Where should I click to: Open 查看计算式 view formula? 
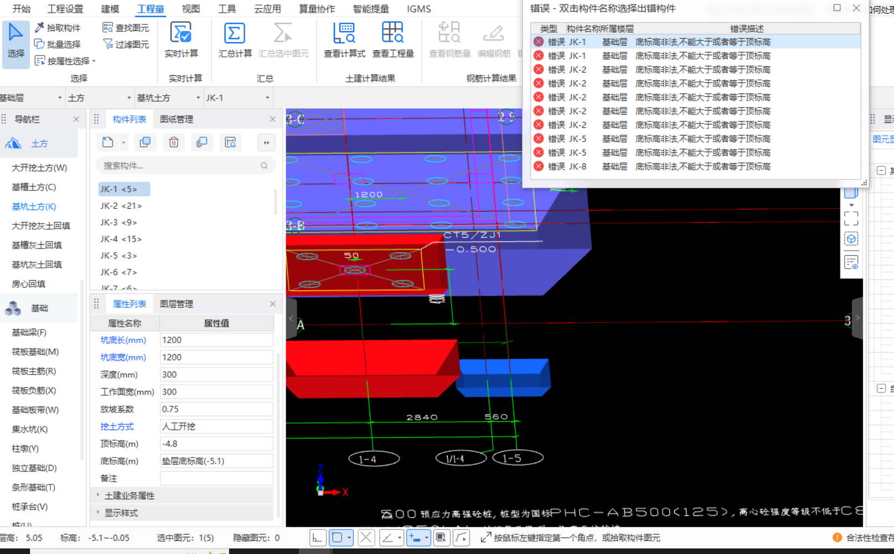pos(344,40)
